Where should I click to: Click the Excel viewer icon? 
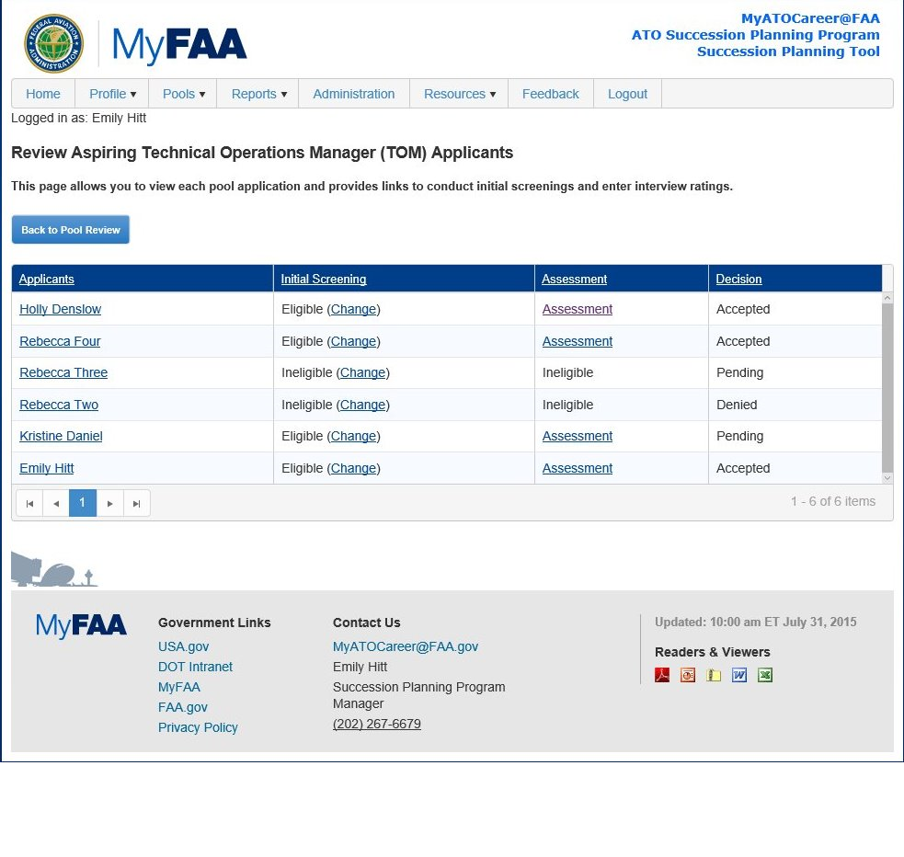(765, 675)
